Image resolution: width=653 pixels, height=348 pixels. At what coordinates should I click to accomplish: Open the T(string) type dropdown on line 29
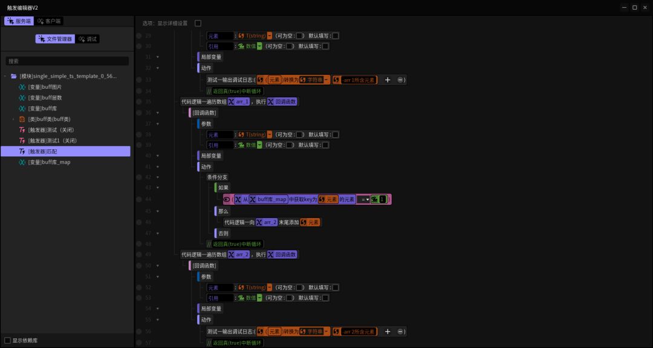coord(270,36)
